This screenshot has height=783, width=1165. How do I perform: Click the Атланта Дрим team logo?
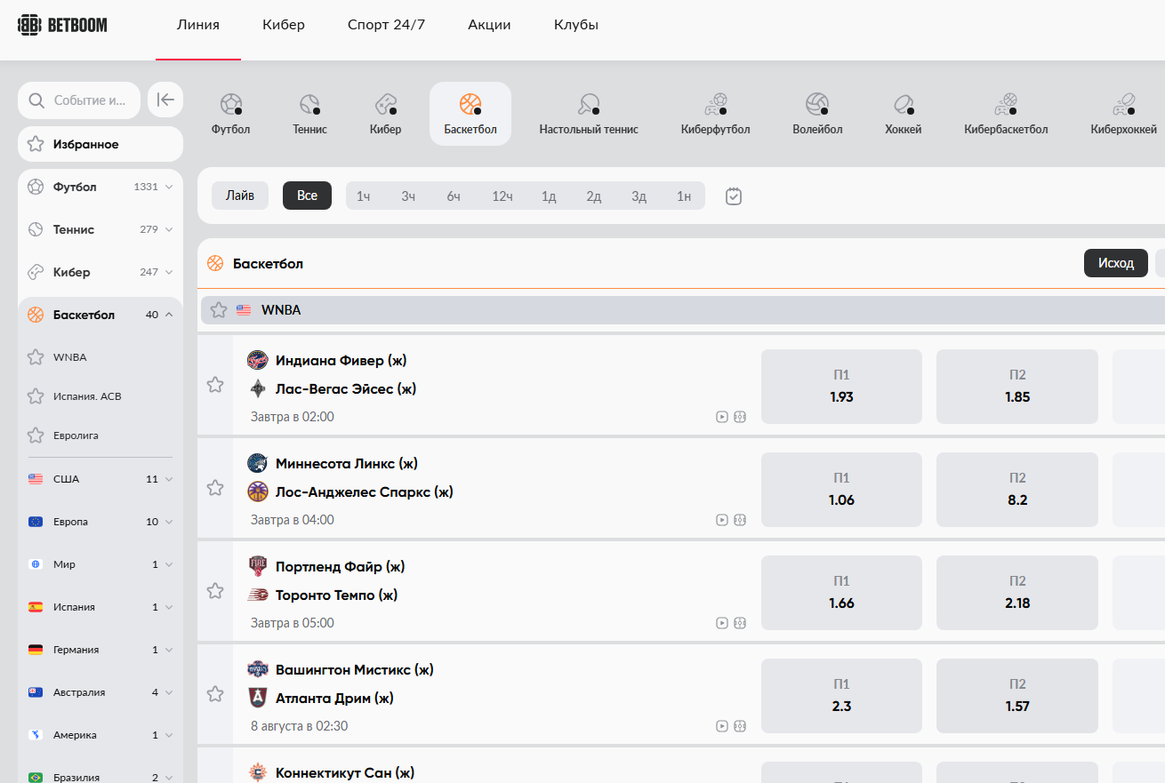click(258, 698)
